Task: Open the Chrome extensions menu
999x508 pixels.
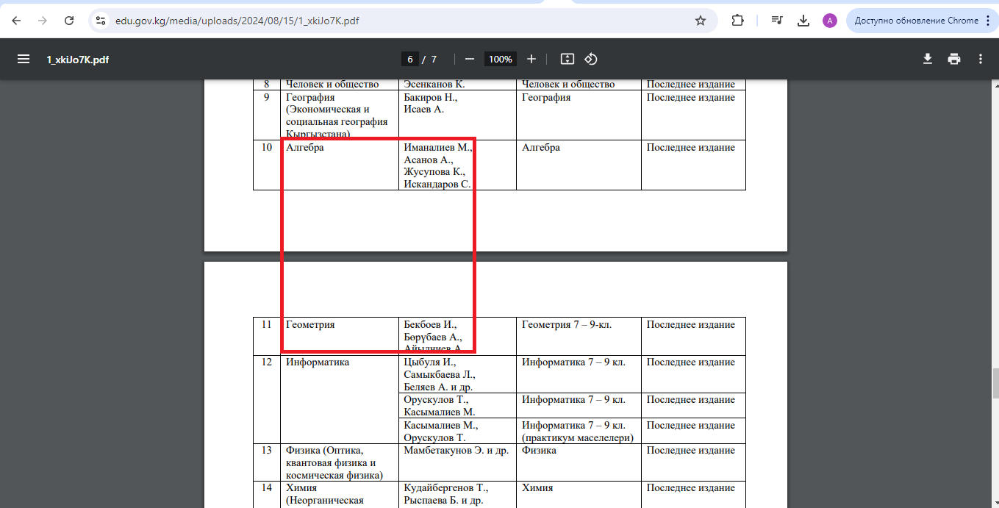Action: 738,21
